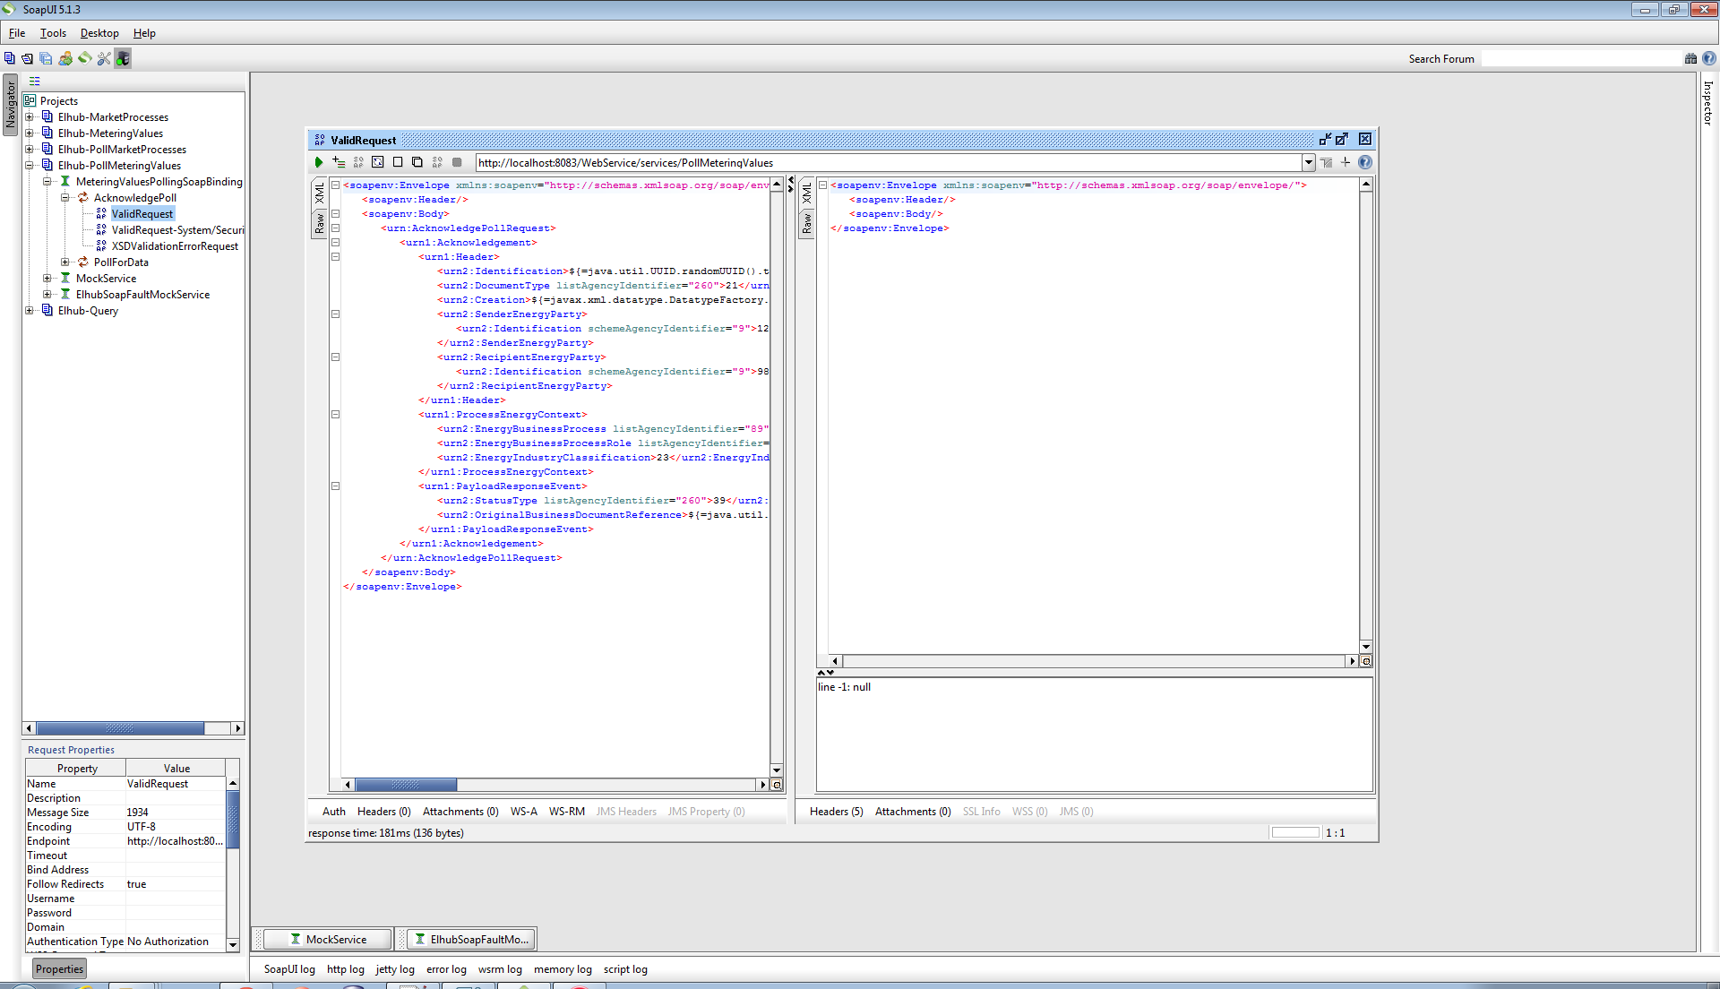Click Add request to TestCase icon
This screenshot has height=989, width=1720.
(x=339, y=163)
